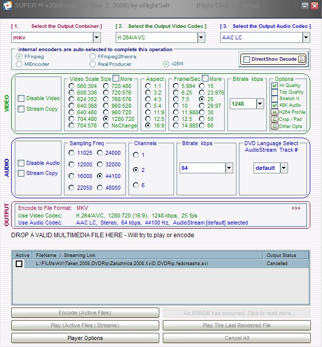Click the mkv container value field

point(52,37)
